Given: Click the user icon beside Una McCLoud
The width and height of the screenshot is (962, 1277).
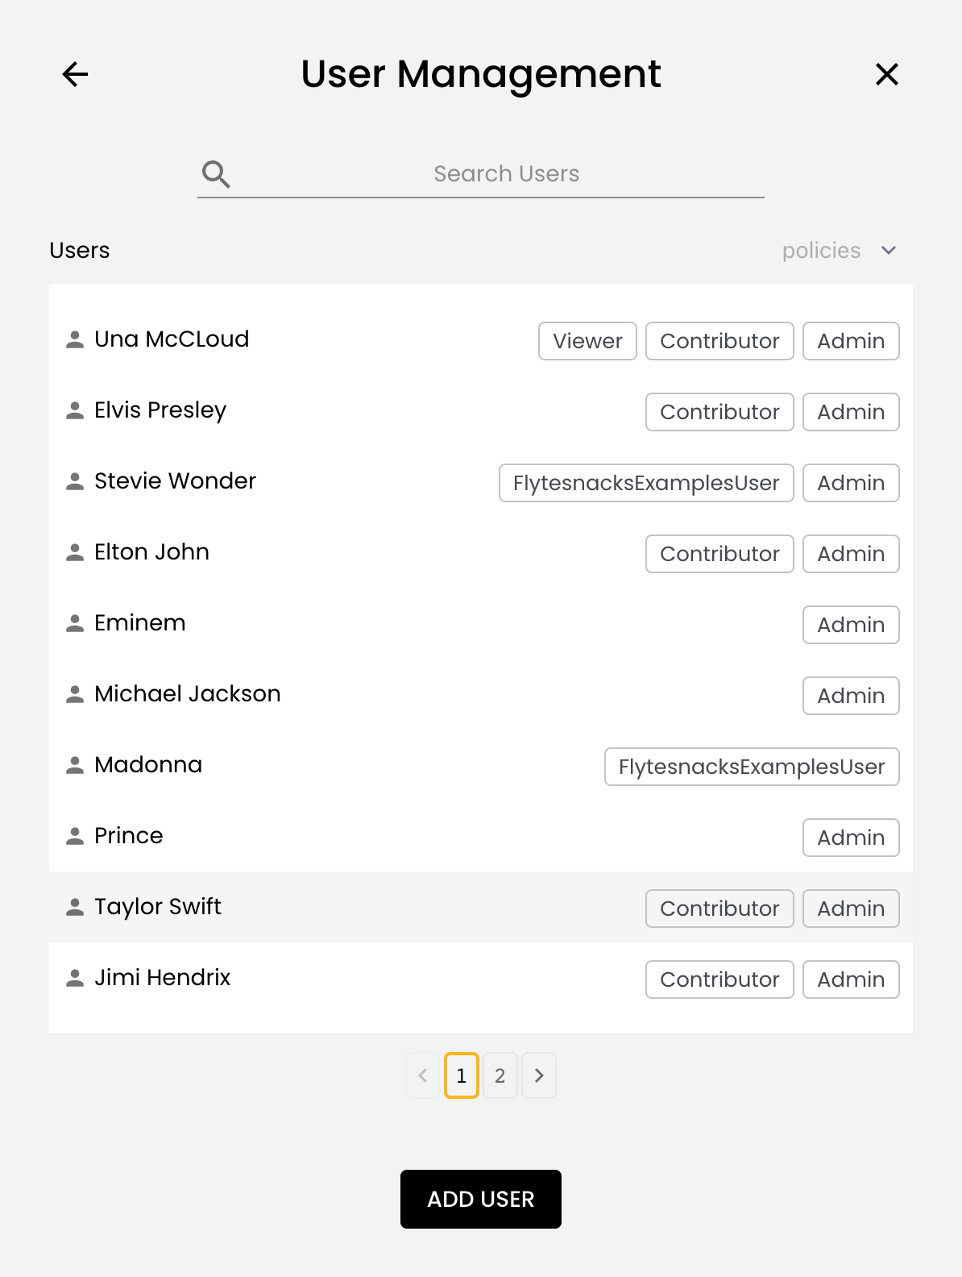Looking at the screenshot, I should (75, 339).
